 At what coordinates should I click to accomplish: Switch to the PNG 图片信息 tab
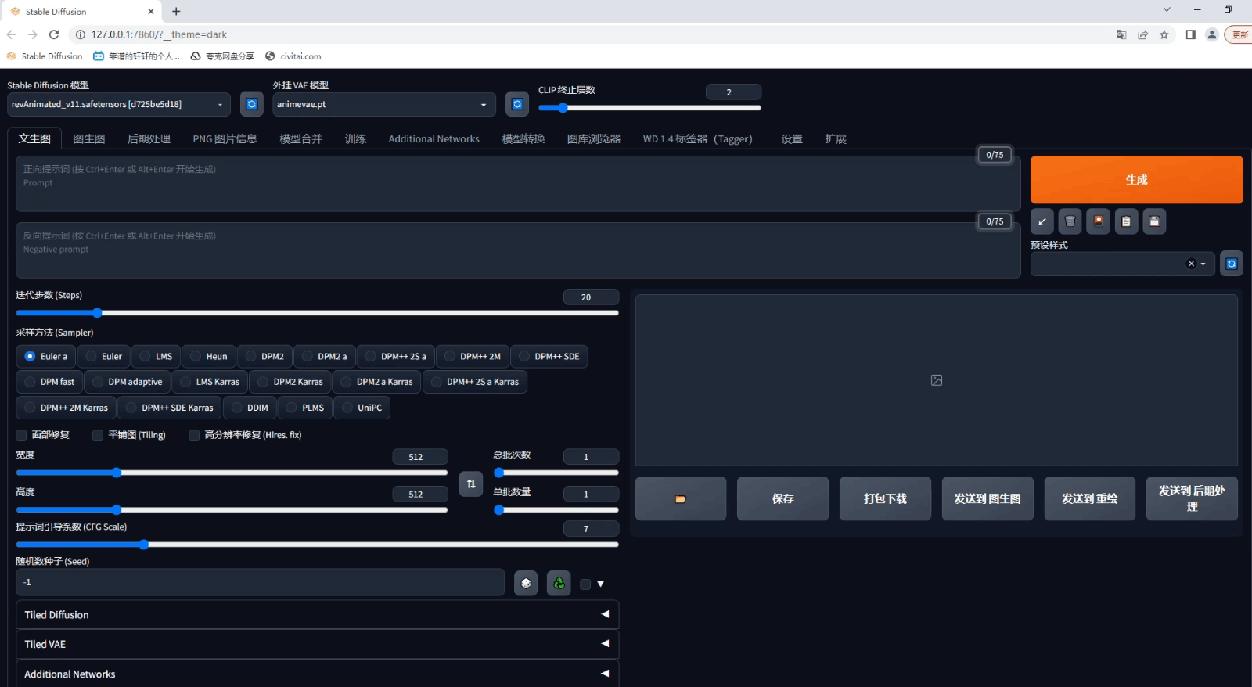[225, 138]
